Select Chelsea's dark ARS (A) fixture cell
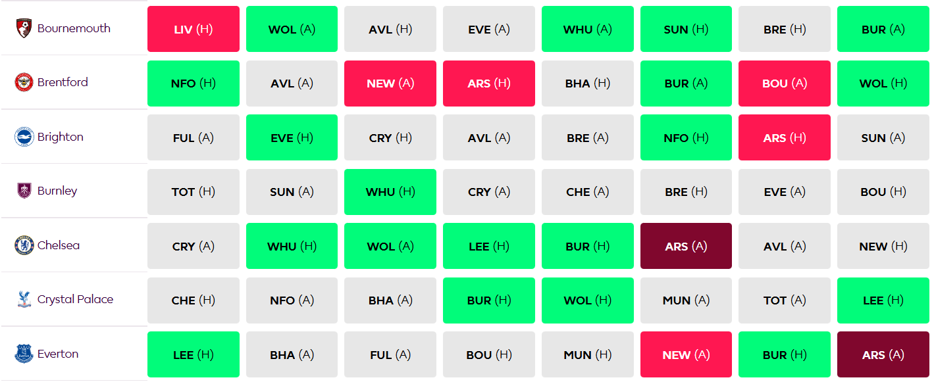This screenshot has height=384, width=934. tap(686, 245)
